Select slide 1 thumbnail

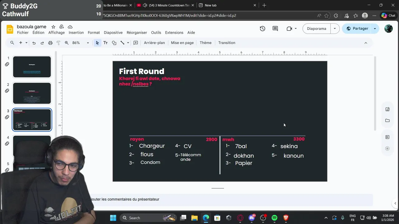[x=32, y=67]
